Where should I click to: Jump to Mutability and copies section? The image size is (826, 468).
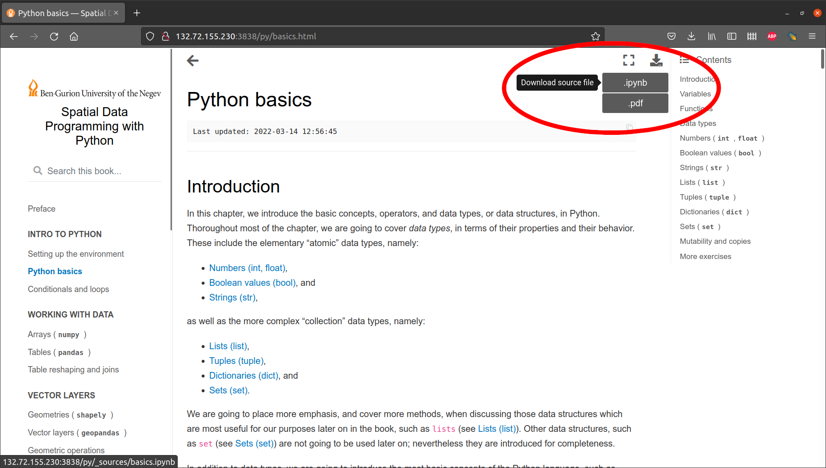pos(715,241)
